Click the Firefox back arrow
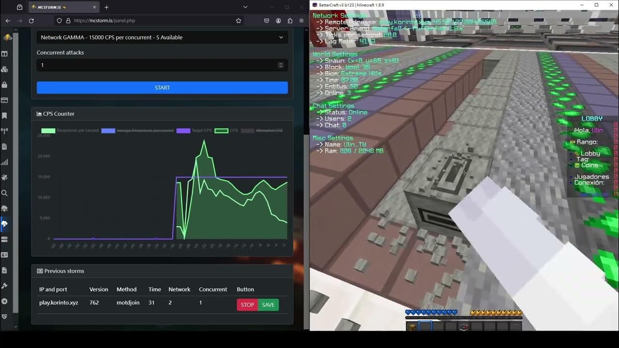 click(8, 21)
